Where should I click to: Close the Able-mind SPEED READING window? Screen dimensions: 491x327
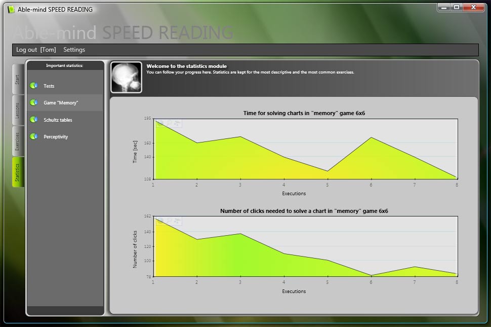[473, 7]
